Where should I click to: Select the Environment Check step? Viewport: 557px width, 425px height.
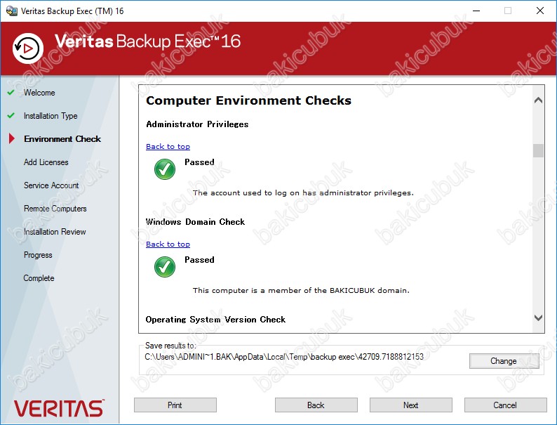pyautogui.click(x=62, y=138)
